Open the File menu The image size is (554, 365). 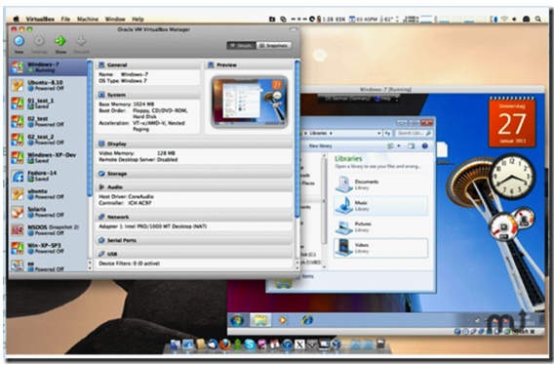(x=65, y=20)
